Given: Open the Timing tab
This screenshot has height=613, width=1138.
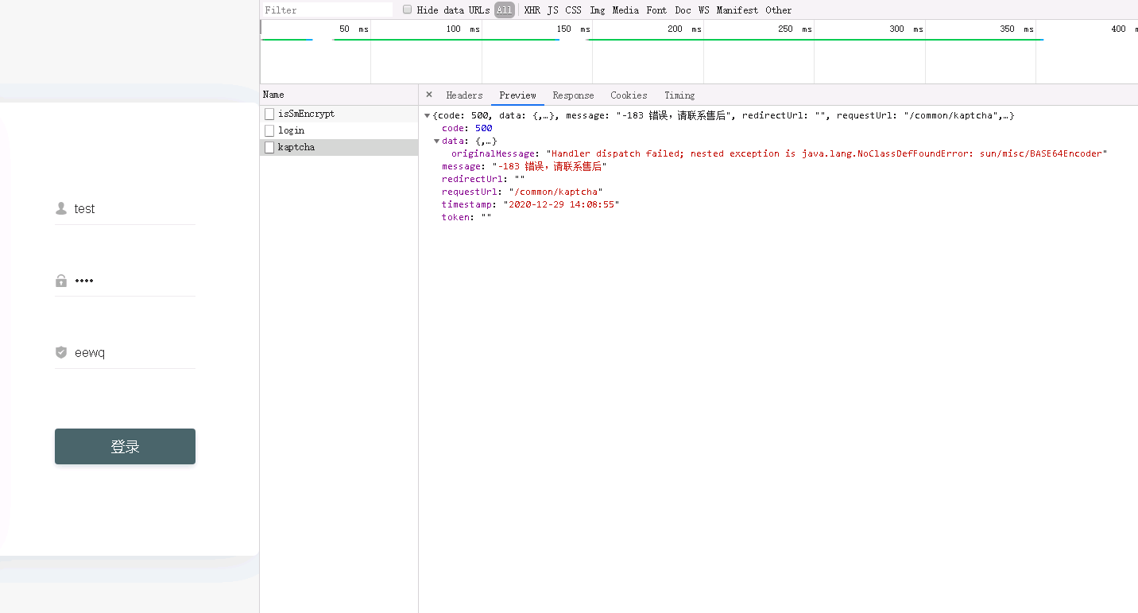Looking at the screenshot, I should (x=679, y=95).
